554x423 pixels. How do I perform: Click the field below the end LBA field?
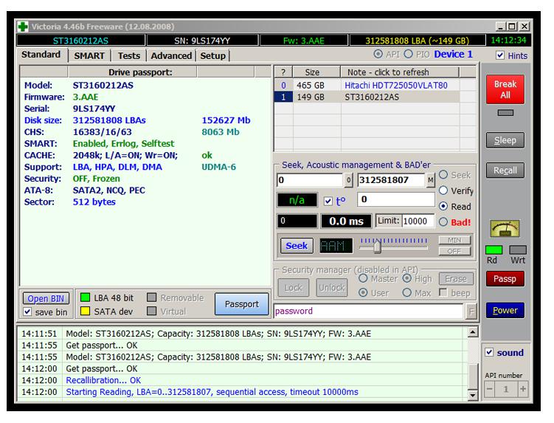pos(396,199)
